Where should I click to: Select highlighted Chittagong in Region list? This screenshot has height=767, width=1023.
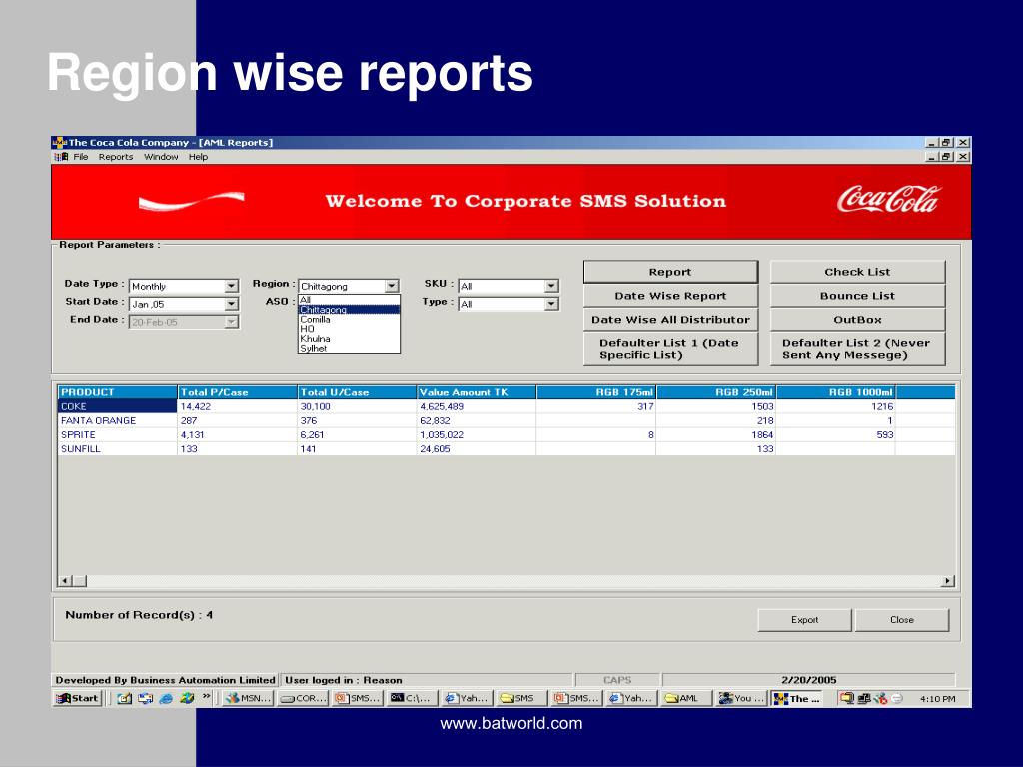point(349,310)
